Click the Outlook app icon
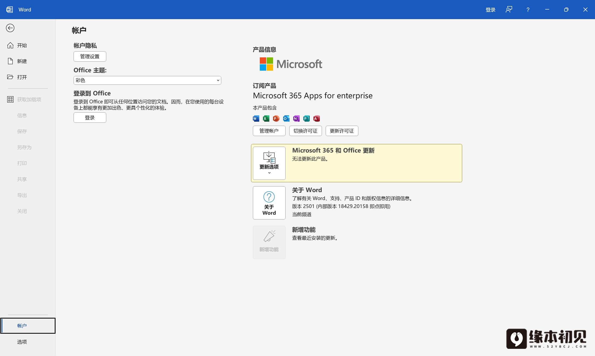The image size is (595, 356). tap(286, 118)
